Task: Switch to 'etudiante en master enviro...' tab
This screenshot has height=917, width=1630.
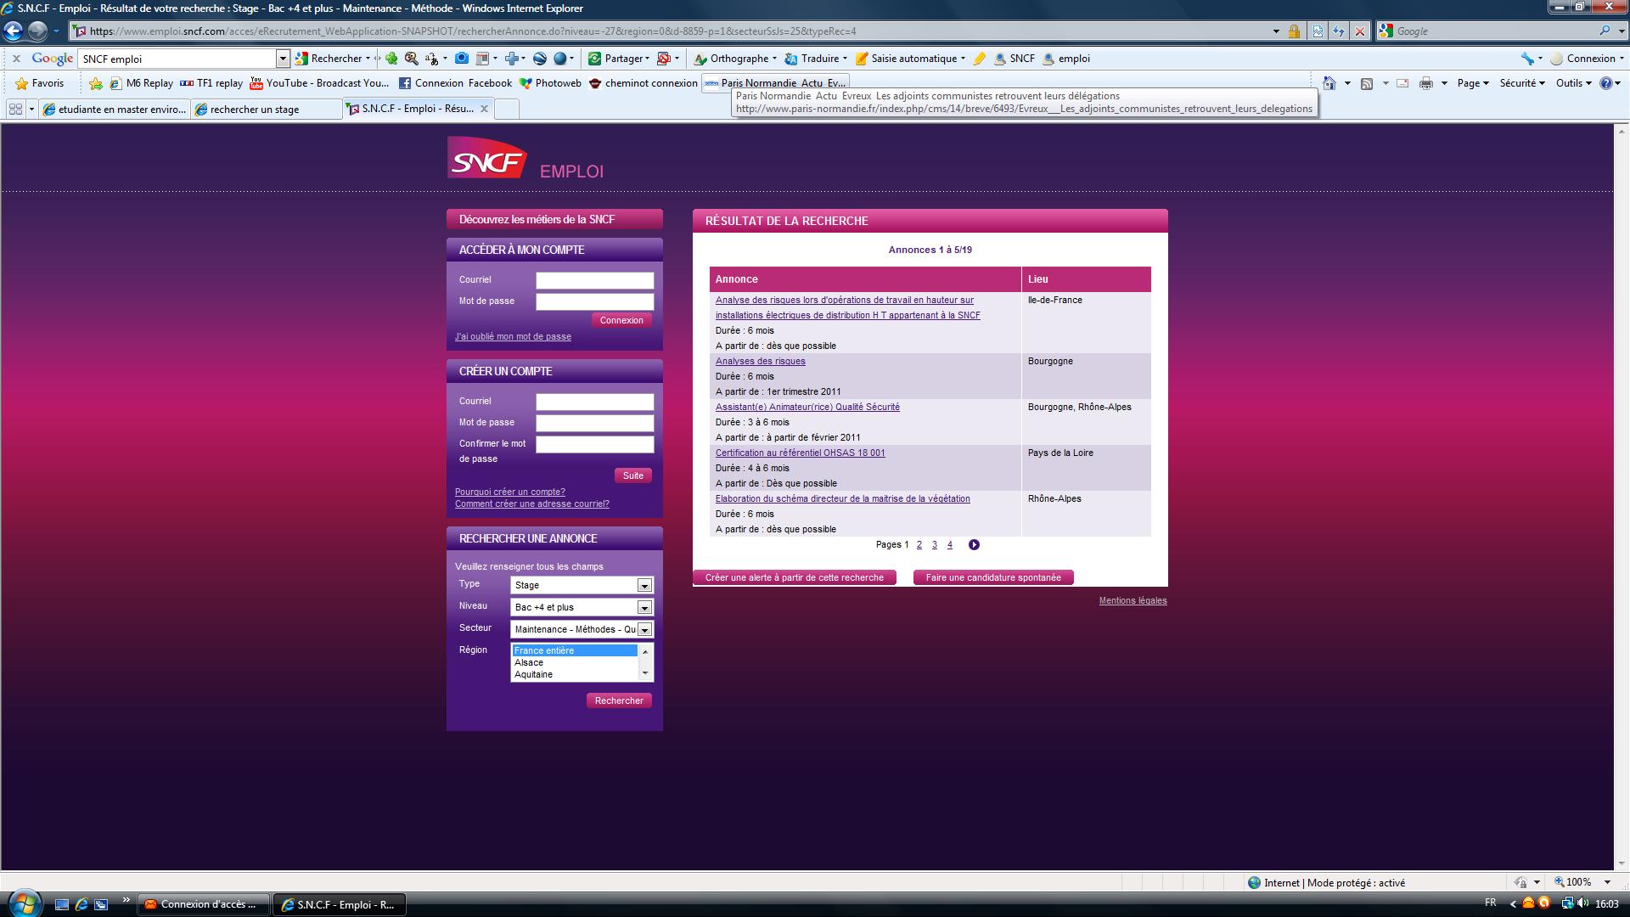Action: 114,109
